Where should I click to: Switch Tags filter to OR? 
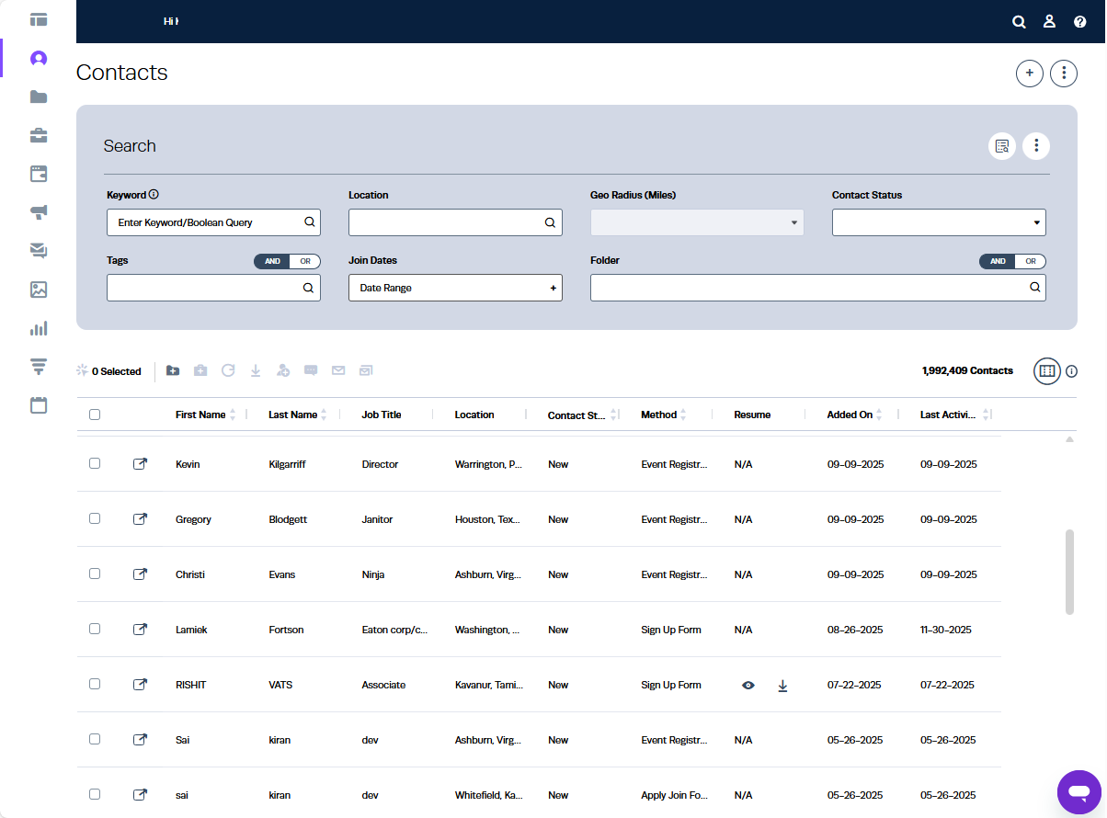coord(305,261)
